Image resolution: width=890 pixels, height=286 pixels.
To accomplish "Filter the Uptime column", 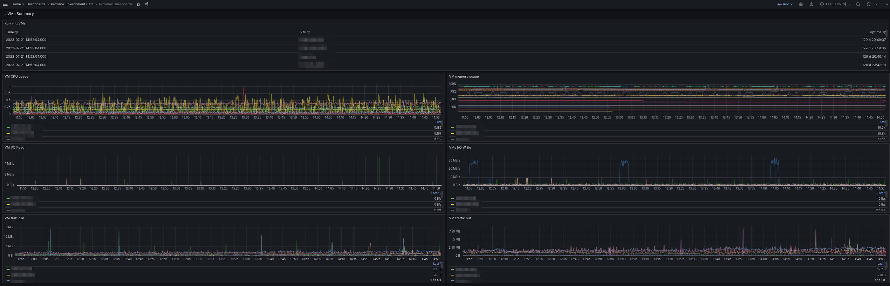I will tap(884, 32).
